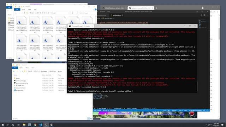Image resolution: width=226 pixels, height=127 pixels.
Task: Open Chrome's three-dot menu
Action: (218, 12)
